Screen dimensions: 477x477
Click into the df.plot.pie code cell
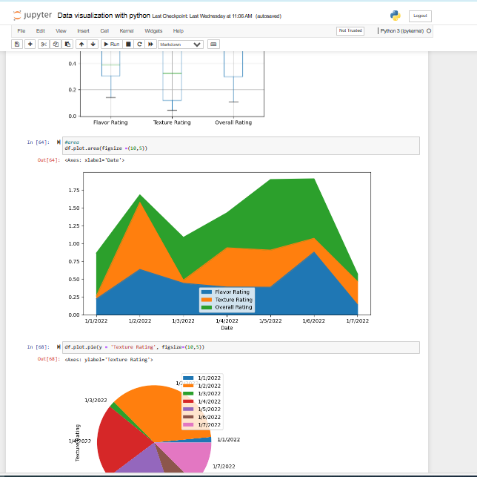tap(241, 347)
